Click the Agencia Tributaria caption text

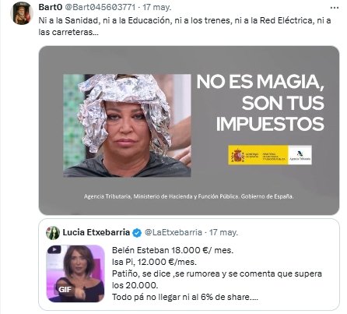[188, 196]
